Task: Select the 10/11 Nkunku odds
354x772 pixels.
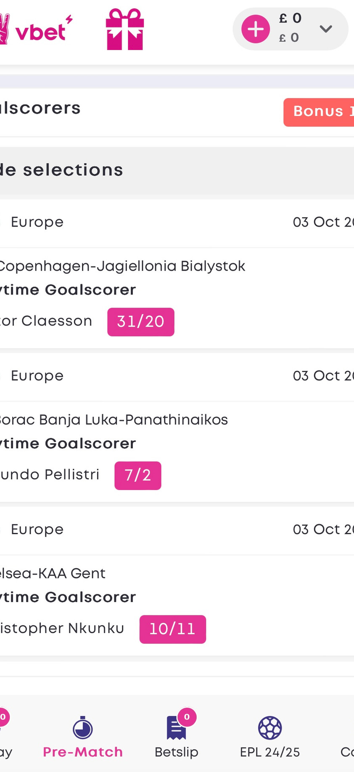Action: click(x=172, y=629)
